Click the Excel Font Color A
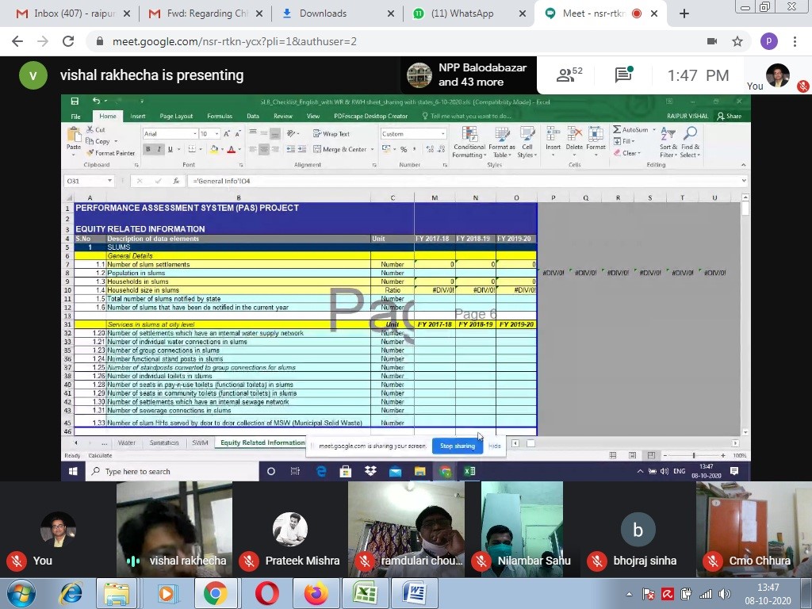This screenshot has height=609, width=812. [231, 150]
